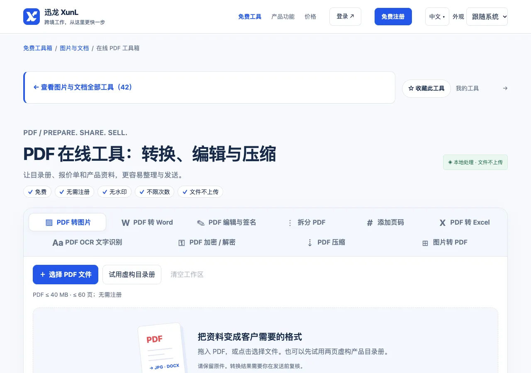The image size is (531, 373).
Task: Click the 免费注册 button
Action: click(x=393, y=17)
